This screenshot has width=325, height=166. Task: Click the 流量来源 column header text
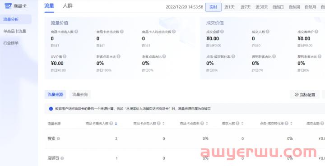pos(54,124)
